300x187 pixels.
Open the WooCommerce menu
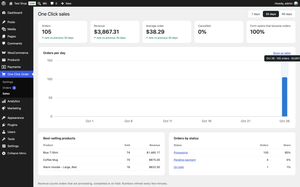coord(17,53)
